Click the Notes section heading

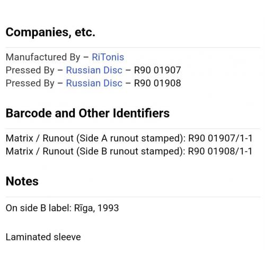22,181
